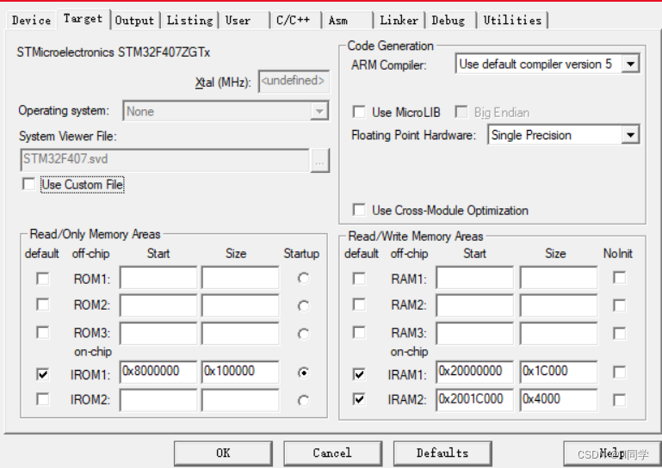Open the Linker tab
Screen dimensions: 662x468
click(x=399, y=21)
